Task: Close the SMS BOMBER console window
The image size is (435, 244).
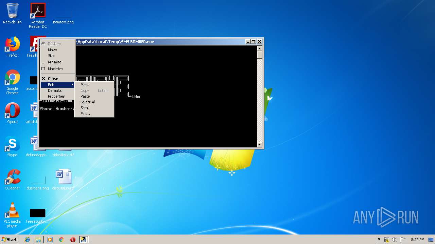Action: (x=260, y=42)
